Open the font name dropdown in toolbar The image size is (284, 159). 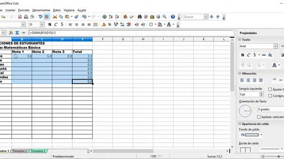[24, 25]
